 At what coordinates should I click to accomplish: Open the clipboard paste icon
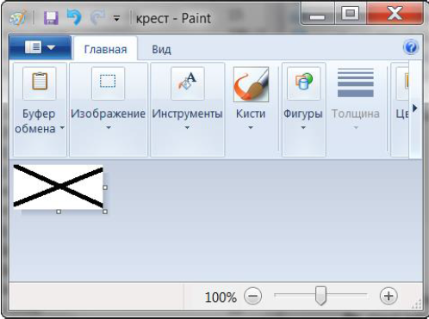tap(40, 83)
